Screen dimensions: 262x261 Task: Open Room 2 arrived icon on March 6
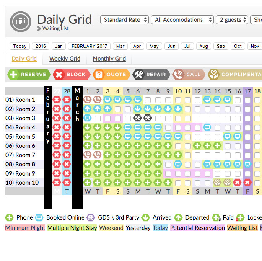point(137,109)
